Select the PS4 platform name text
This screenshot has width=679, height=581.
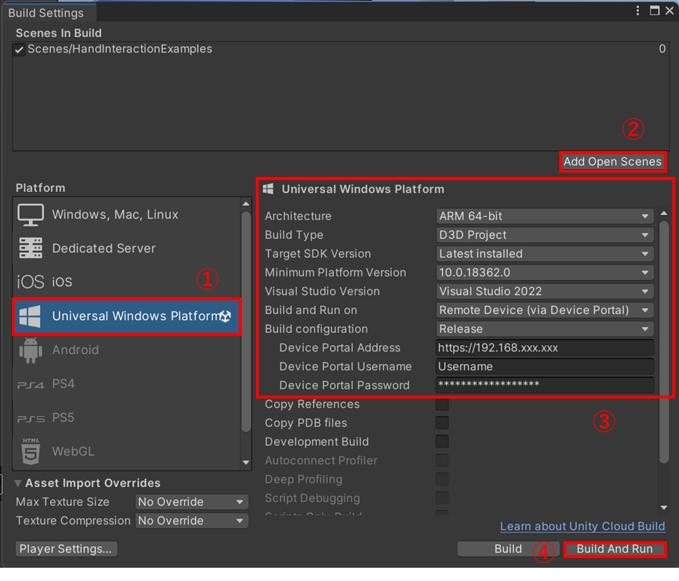pyautogui.click(x=63, y=384)
